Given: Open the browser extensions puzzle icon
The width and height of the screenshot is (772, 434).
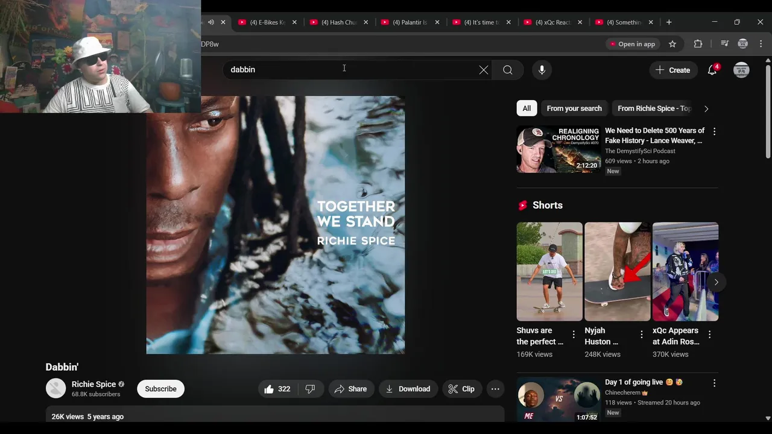Looking at the screenshot, I should (698, 44).
